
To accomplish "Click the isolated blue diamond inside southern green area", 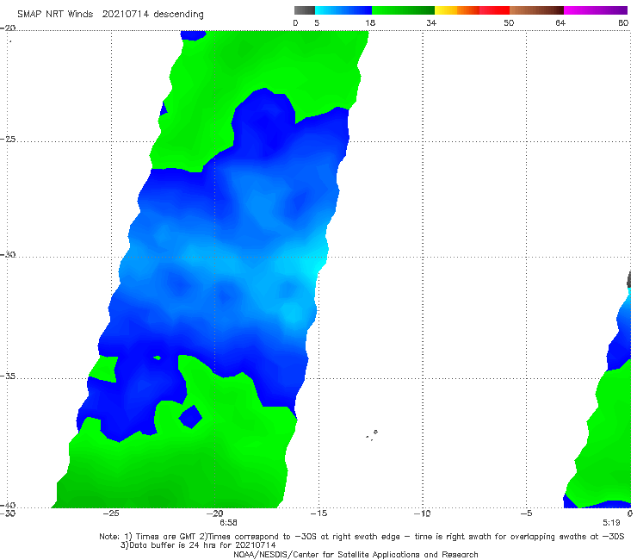I will (190, 417).
